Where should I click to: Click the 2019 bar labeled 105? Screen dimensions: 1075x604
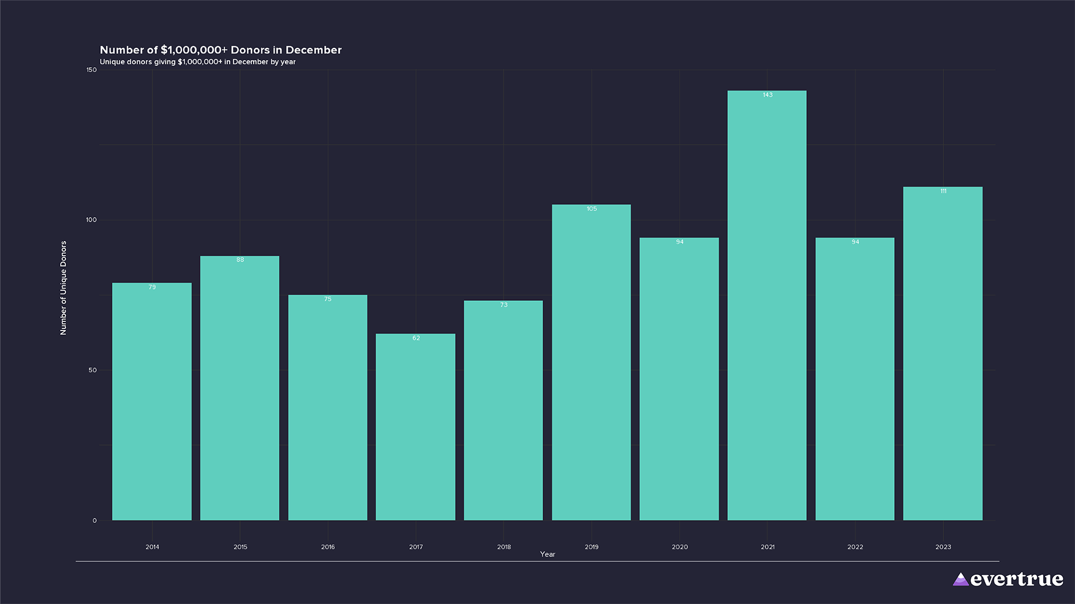tap(591, 364)
